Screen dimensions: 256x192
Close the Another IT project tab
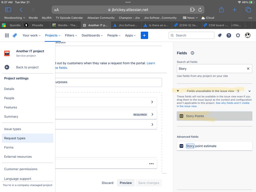tap(84, 25)
